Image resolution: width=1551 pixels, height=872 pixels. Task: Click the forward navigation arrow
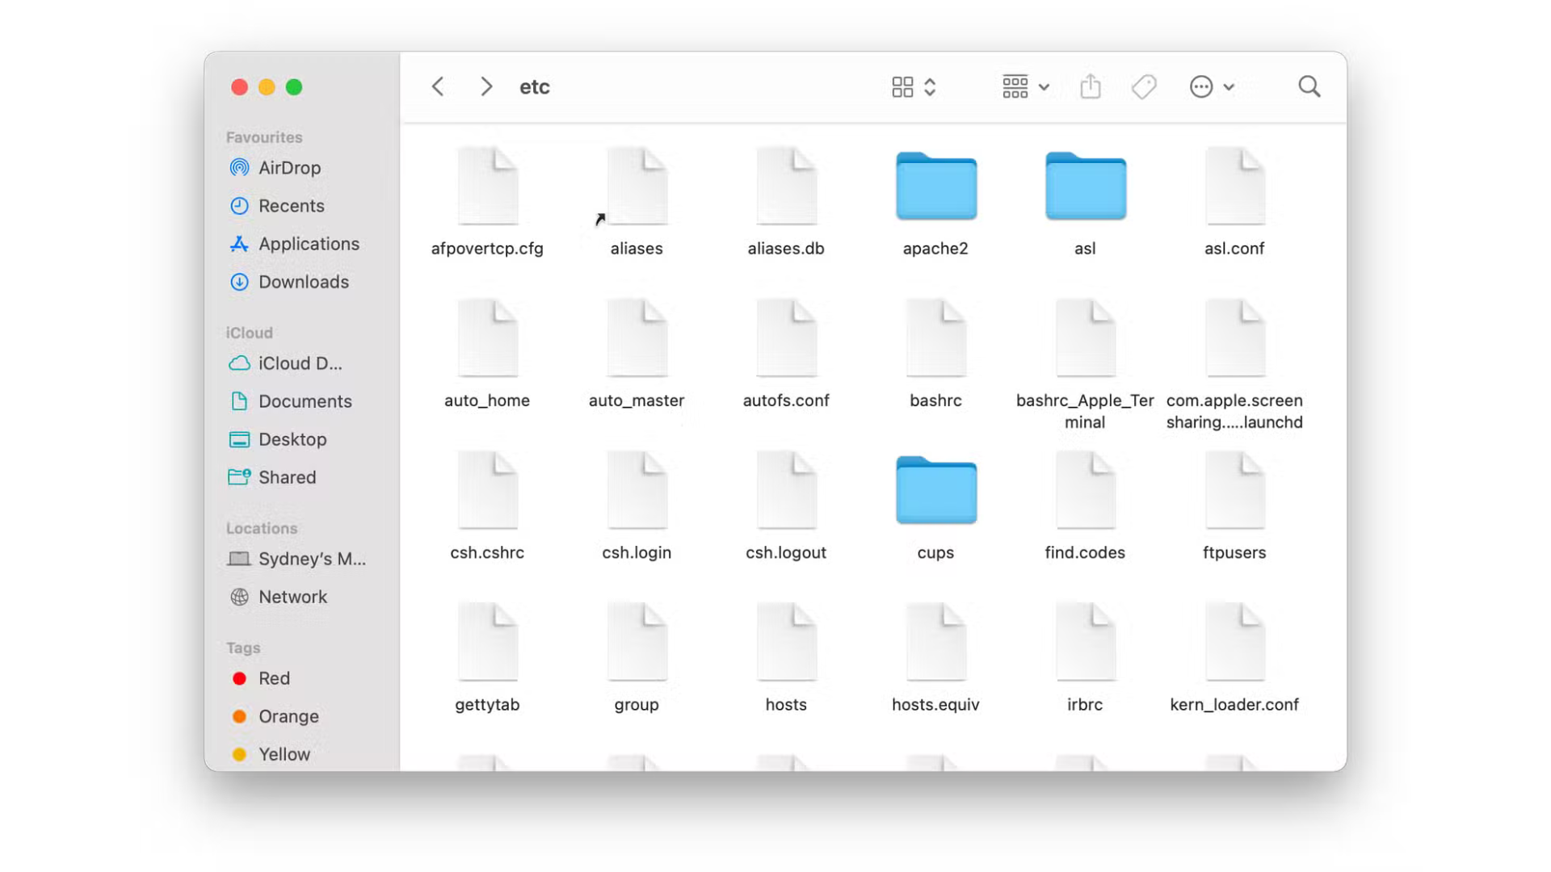tap(485, 86)
